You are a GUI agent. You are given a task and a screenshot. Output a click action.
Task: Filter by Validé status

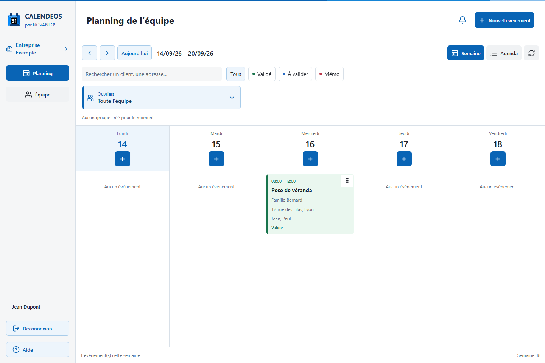(262, 74)
